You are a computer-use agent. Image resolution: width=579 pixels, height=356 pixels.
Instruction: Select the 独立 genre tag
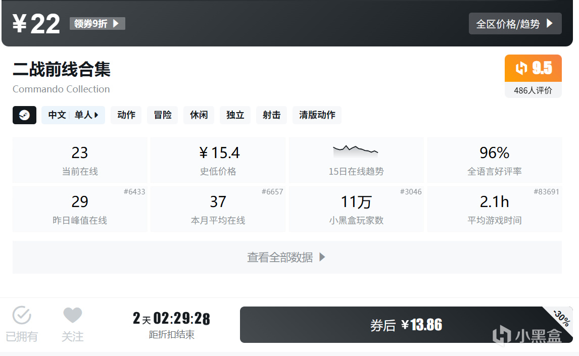click(235, 115)
